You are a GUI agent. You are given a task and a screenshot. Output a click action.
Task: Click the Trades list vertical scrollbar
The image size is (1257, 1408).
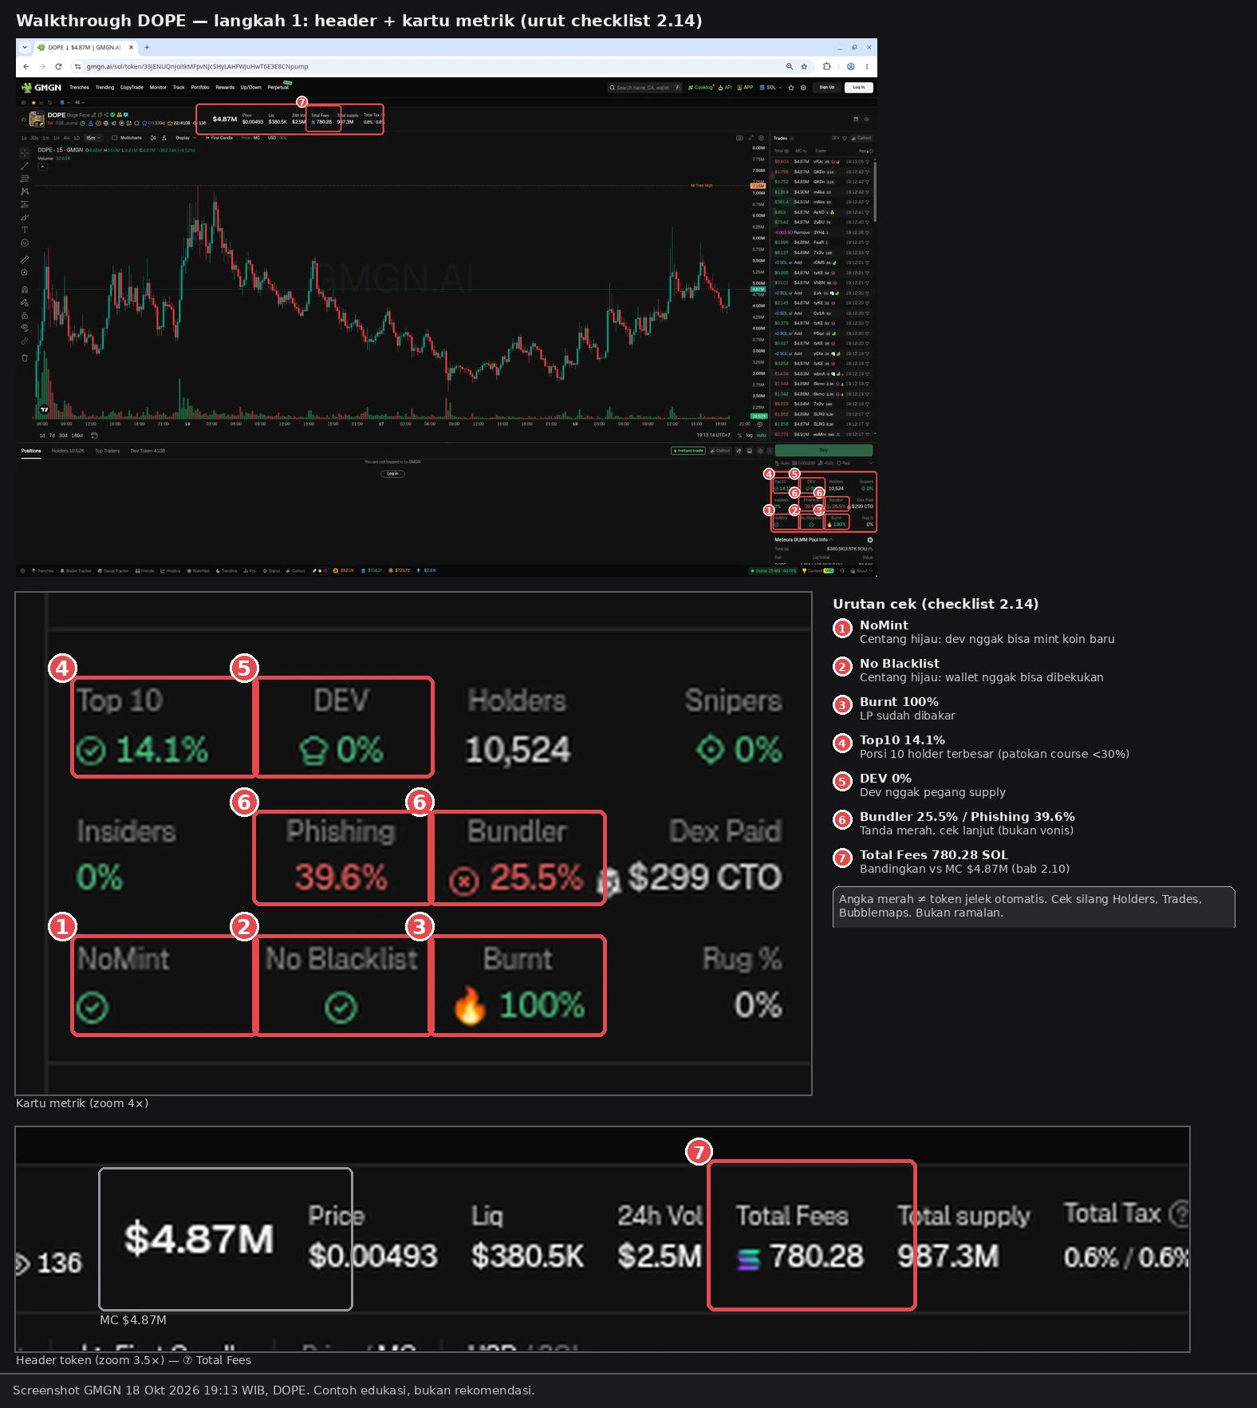pos(875,191)
